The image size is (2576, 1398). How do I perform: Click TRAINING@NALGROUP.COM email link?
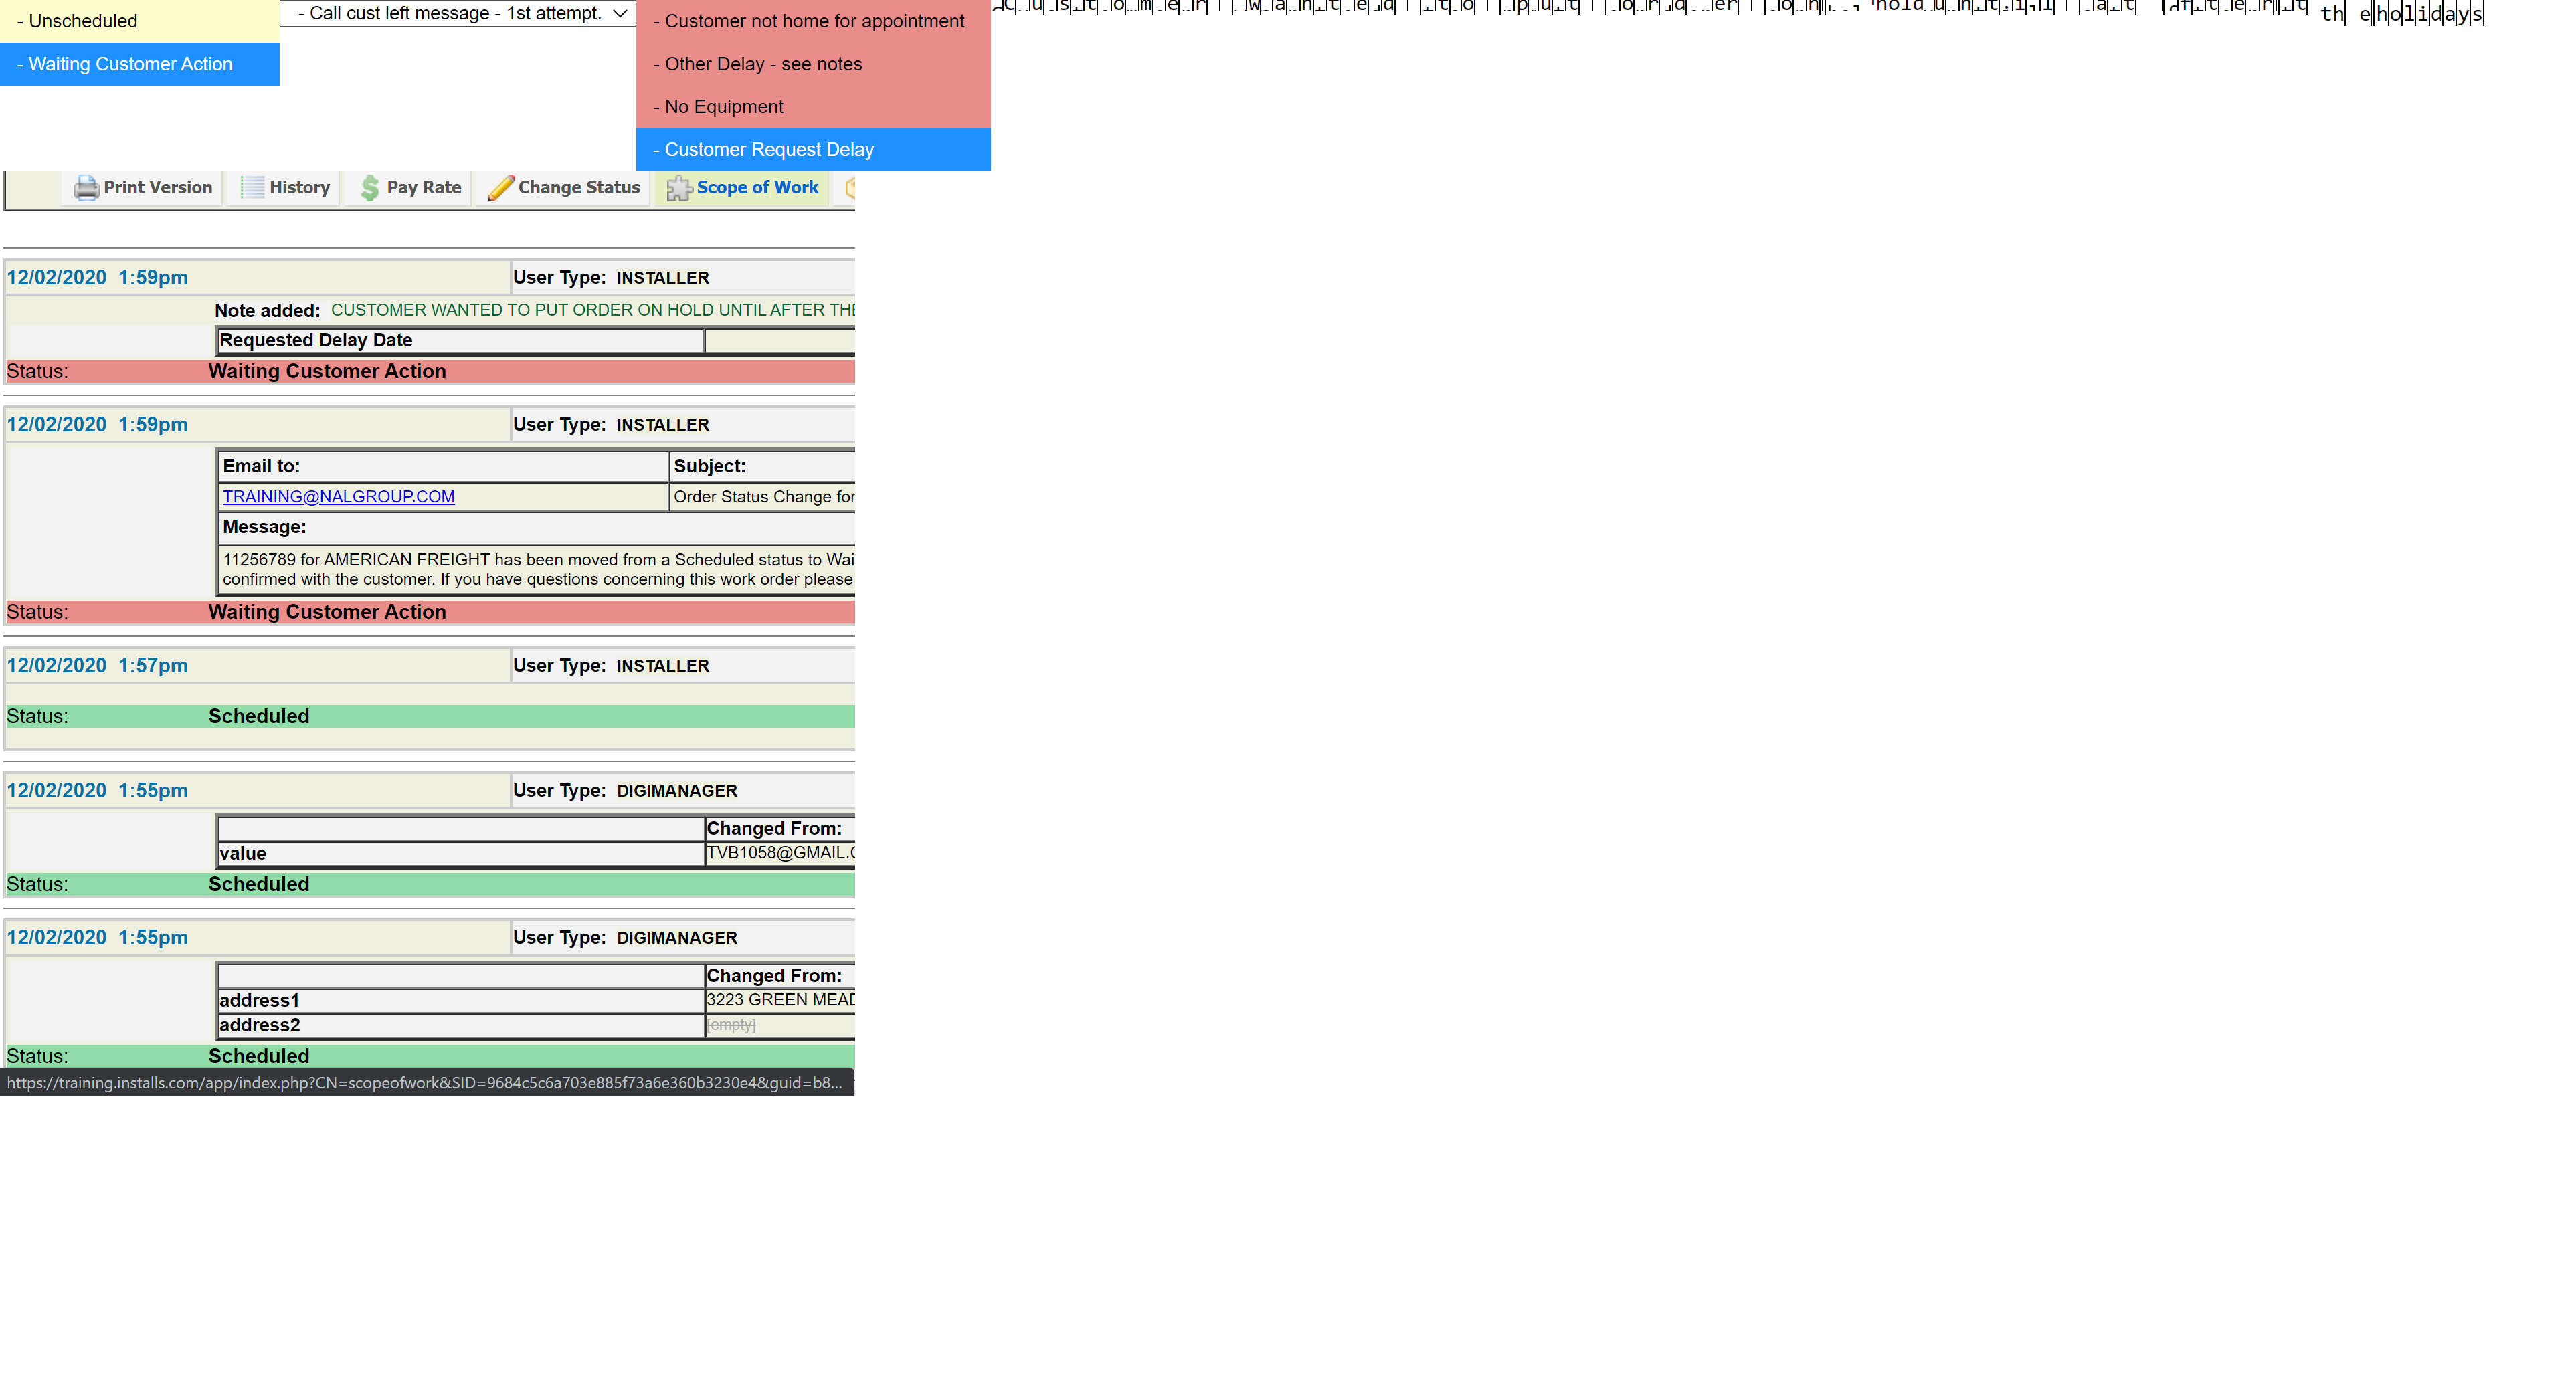tap(338, 497)
